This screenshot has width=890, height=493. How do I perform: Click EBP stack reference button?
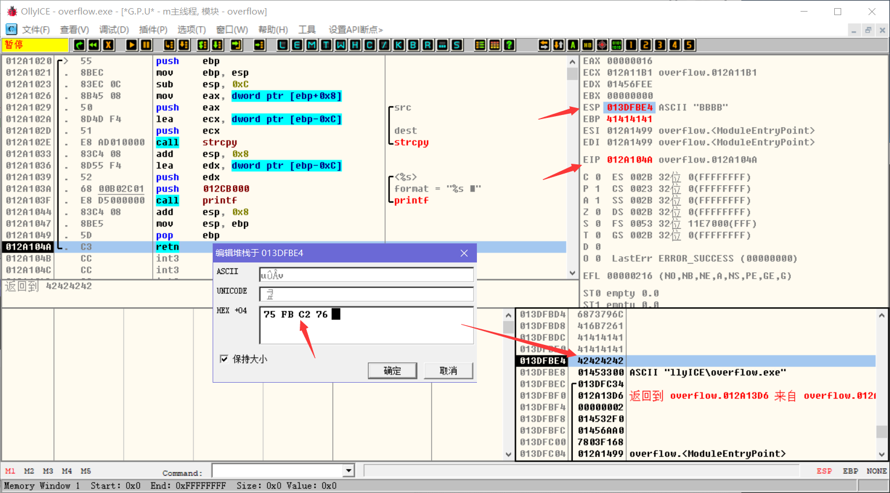click(x=850, y=471)
